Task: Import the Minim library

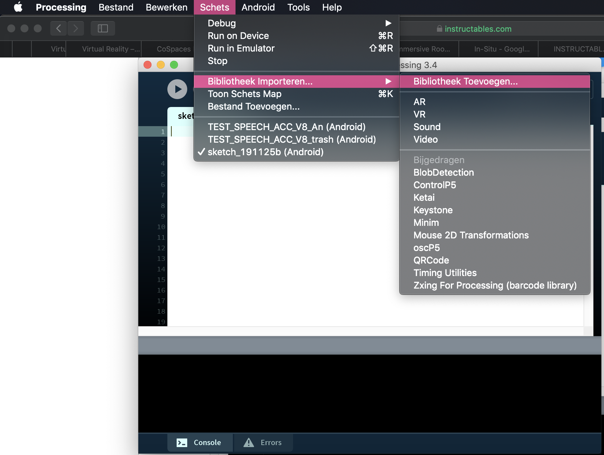Action: point(495,223)
